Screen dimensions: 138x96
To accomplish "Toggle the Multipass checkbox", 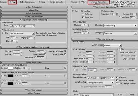I will (x=117, y=77).
